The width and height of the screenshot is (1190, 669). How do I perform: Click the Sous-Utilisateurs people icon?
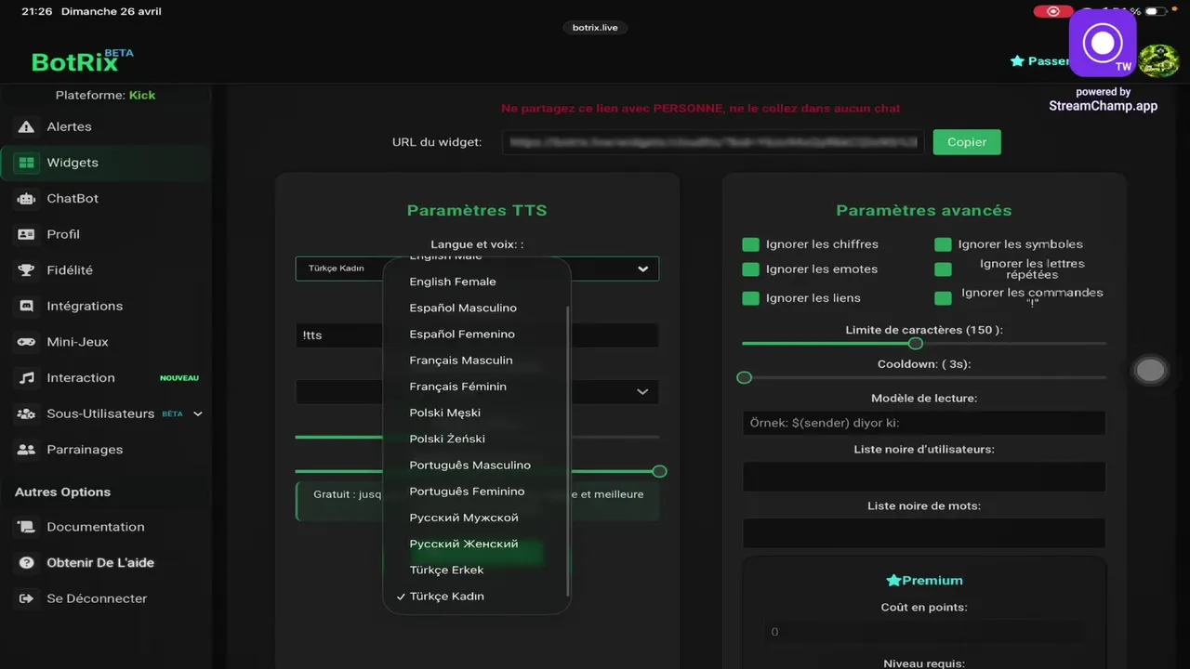(27, 413)
